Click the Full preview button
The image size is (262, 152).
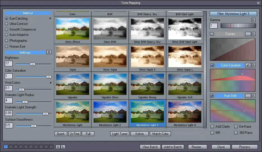click(x=88, y=134)
